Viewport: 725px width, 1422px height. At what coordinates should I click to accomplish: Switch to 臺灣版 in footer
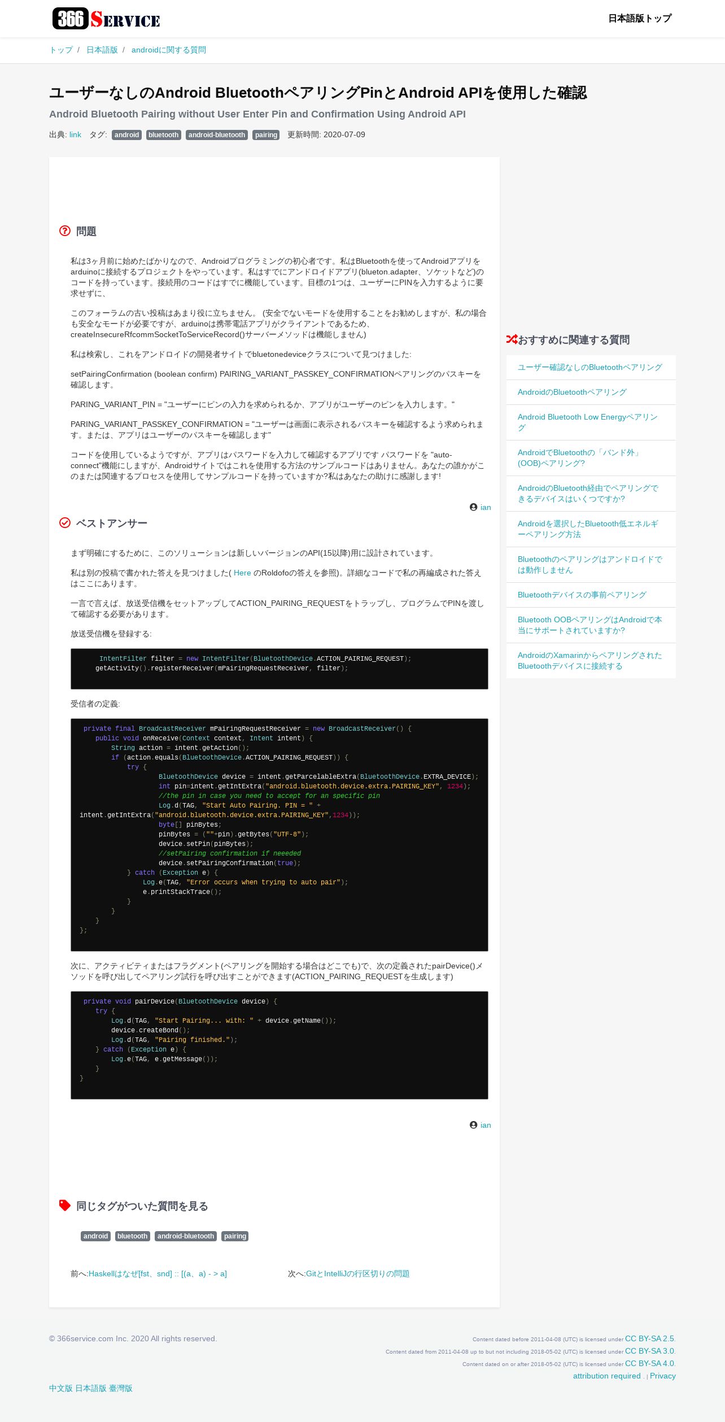click(x=121, y=1388)
